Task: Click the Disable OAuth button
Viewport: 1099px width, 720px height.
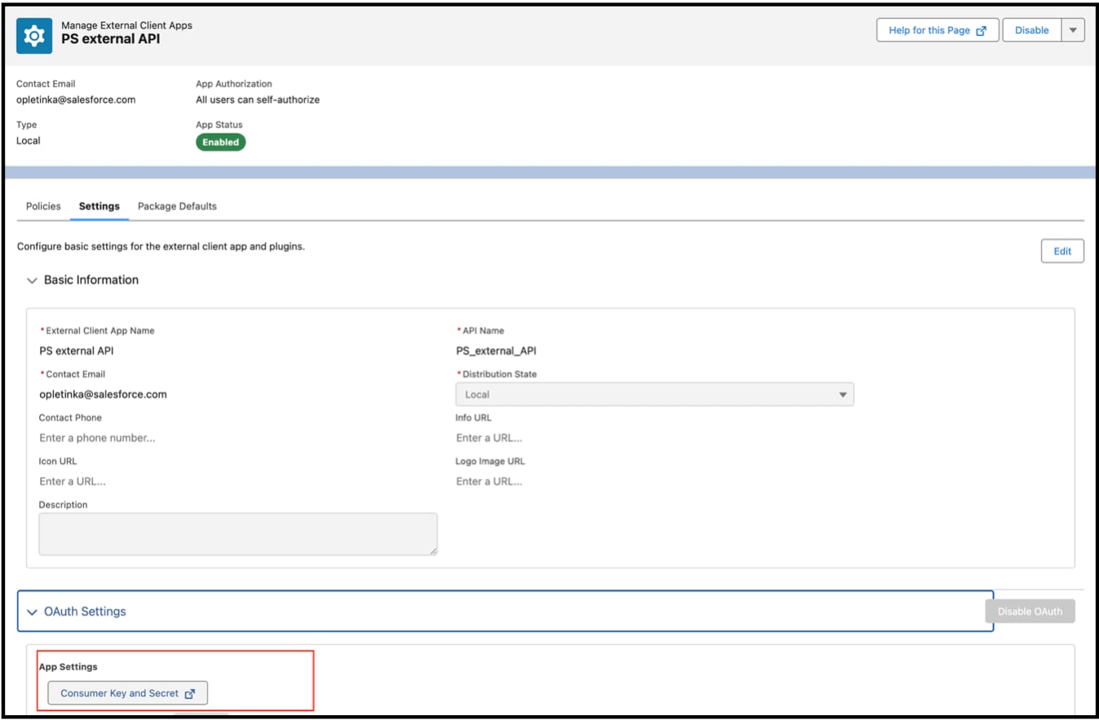Action: point(1030,612)
